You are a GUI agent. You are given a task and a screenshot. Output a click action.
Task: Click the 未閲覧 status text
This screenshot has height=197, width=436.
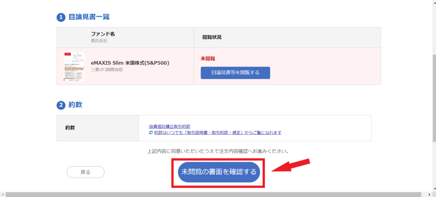point(208,59)
